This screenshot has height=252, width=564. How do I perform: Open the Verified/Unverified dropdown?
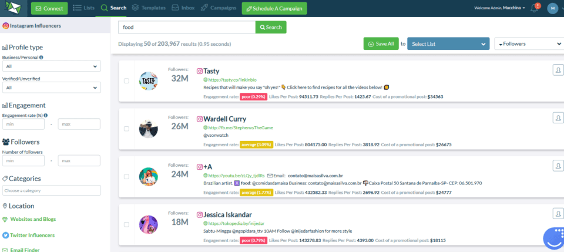52,88
